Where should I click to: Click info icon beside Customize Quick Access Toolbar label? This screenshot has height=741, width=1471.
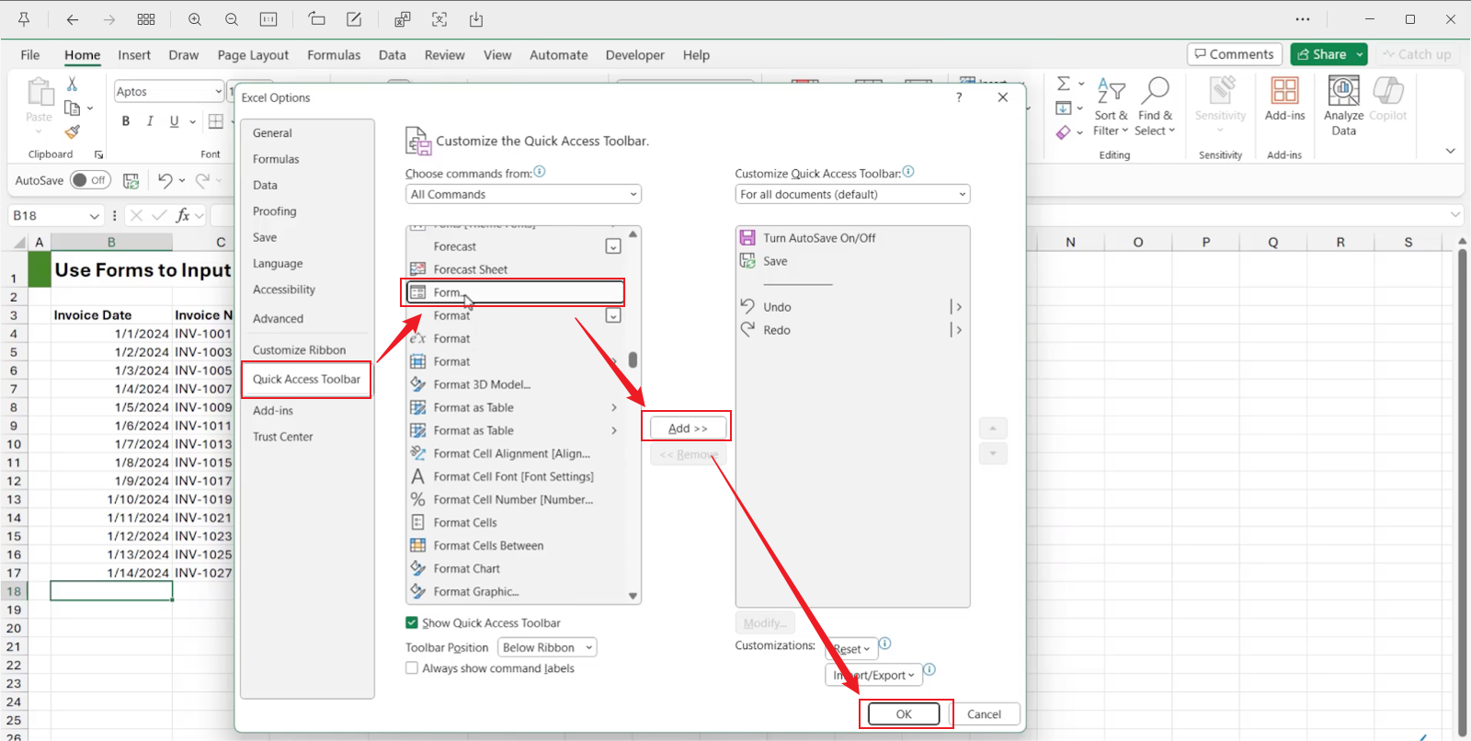[x=908, y=172]
